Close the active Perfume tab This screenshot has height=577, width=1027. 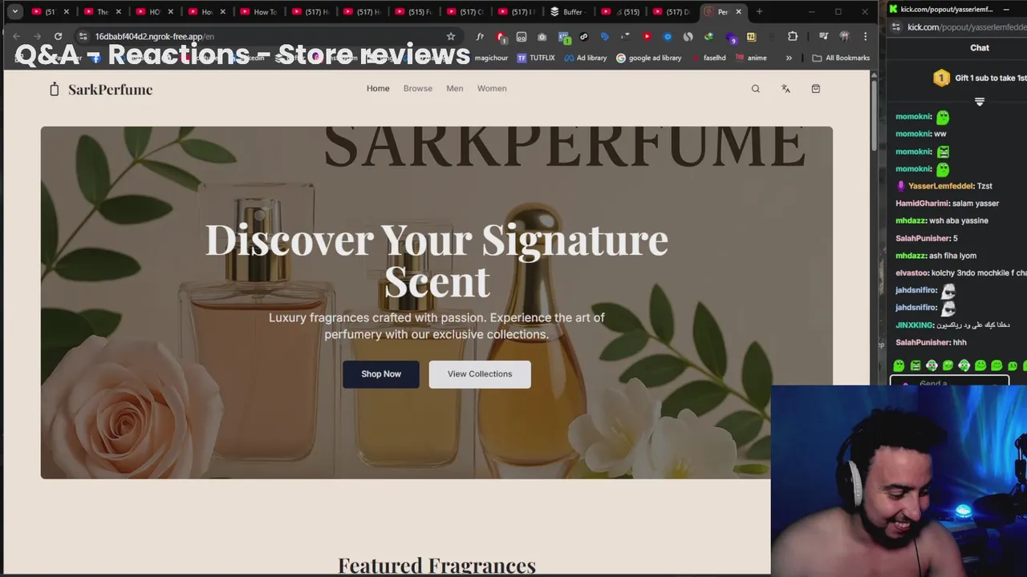click(738, 11)
